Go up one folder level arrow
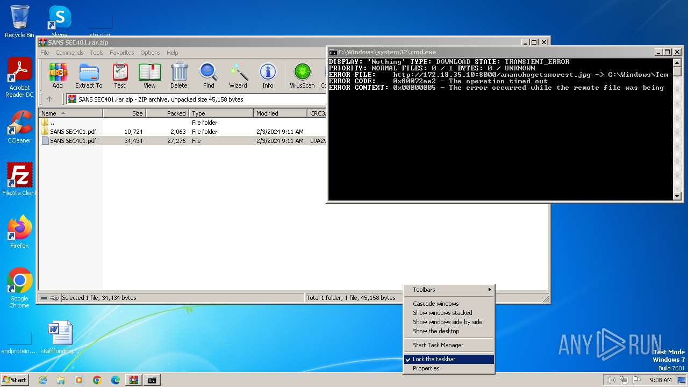Screen dimensions: 688x387 pyautogui.click(x=49, y=99)
